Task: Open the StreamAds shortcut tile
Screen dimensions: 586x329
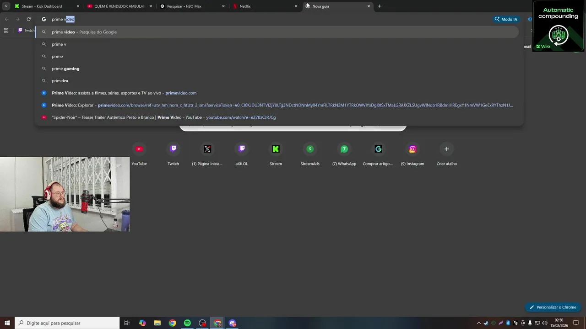Action: [310, 154]
